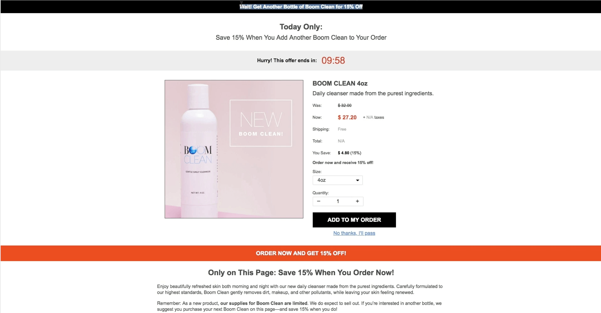The width and height of the screenshot is (601, 313).
Task: Click the crossed-out $ 32.00 price
Action: [x=345, y=105]
